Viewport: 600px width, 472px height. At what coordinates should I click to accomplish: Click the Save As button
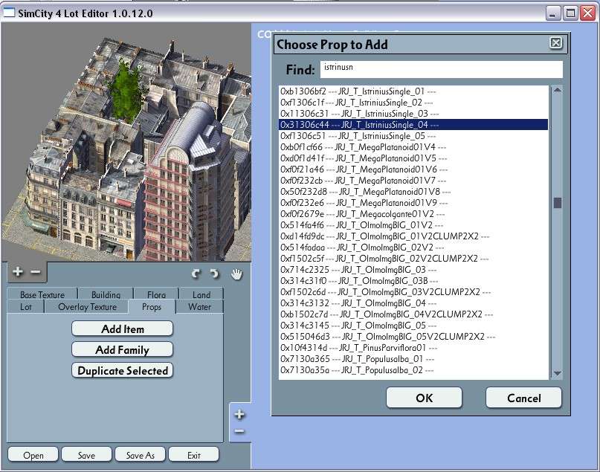pyautogui.click(x=140, y=455)
